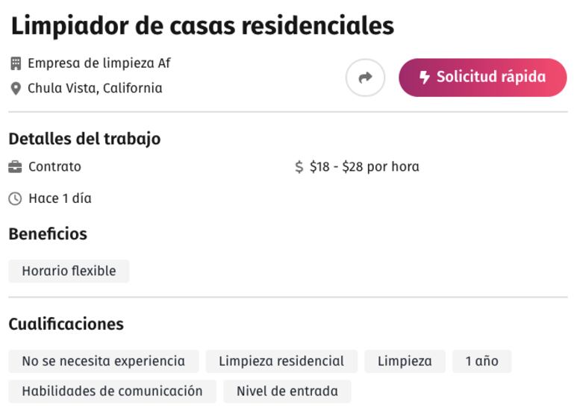This screenshot has height=414, width=577.
Task: Select the 1 año experience tag
Action: coord(481,361)
